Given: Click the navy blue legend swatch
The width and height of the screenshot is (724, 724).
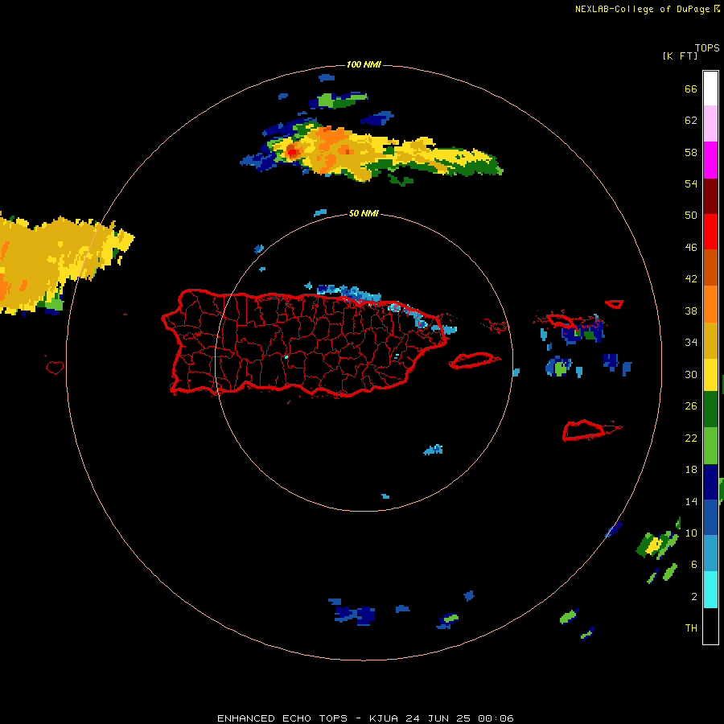Looking at the screenshot, I should (710, 482).
